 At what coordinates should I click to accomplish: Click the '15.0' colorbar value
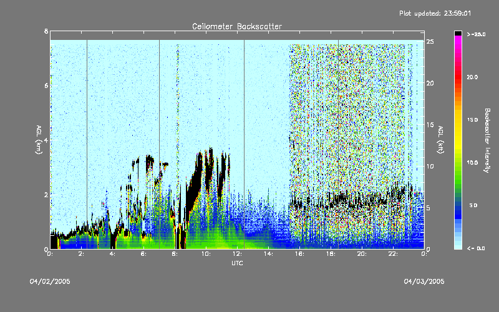click(x=472, y=120)
